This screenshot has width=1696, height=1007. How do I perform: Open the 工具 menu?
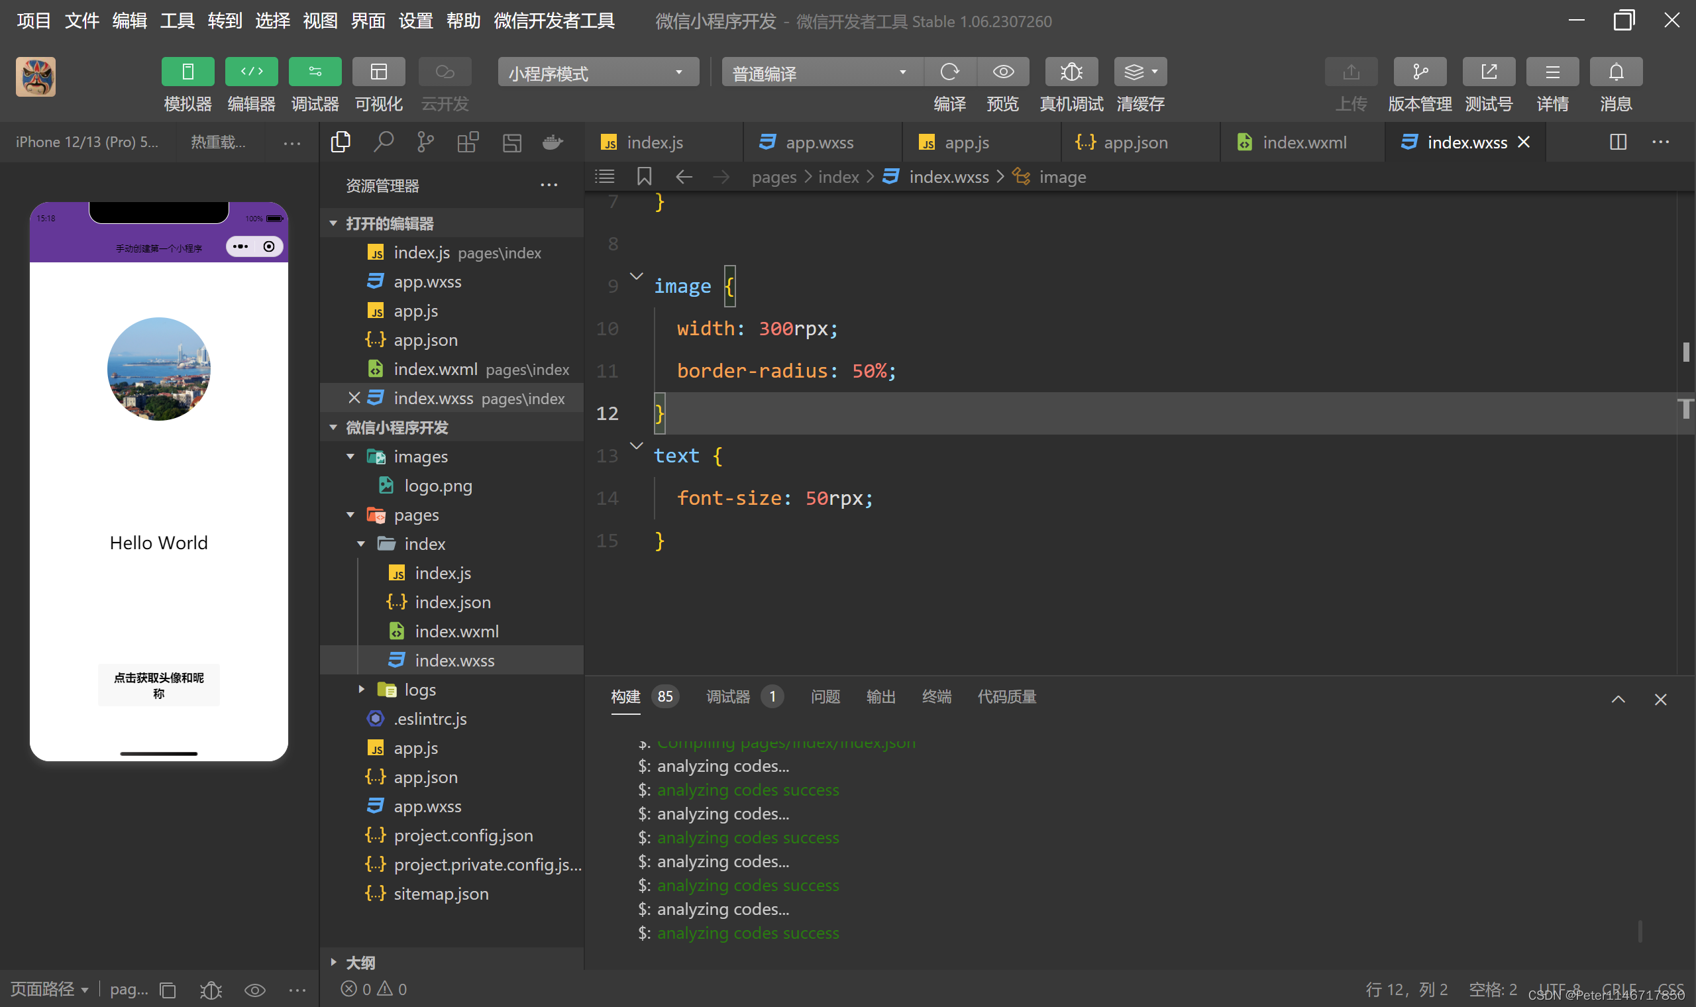[x=177, y=21]
